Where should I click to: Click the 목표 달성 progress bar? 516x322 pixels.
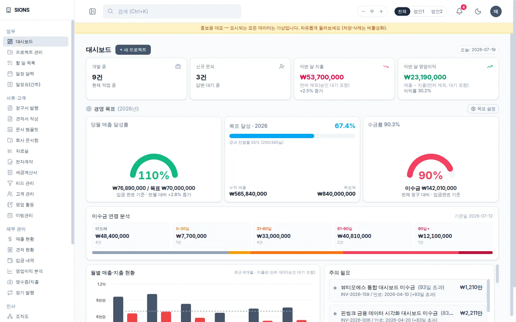(x=292, y=136)
